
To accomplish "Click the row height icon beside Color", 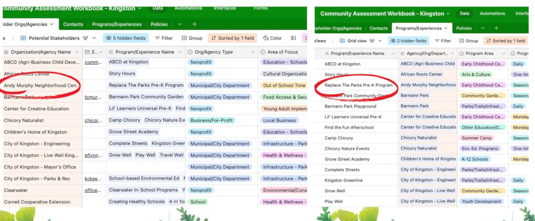I will (293, 38).
